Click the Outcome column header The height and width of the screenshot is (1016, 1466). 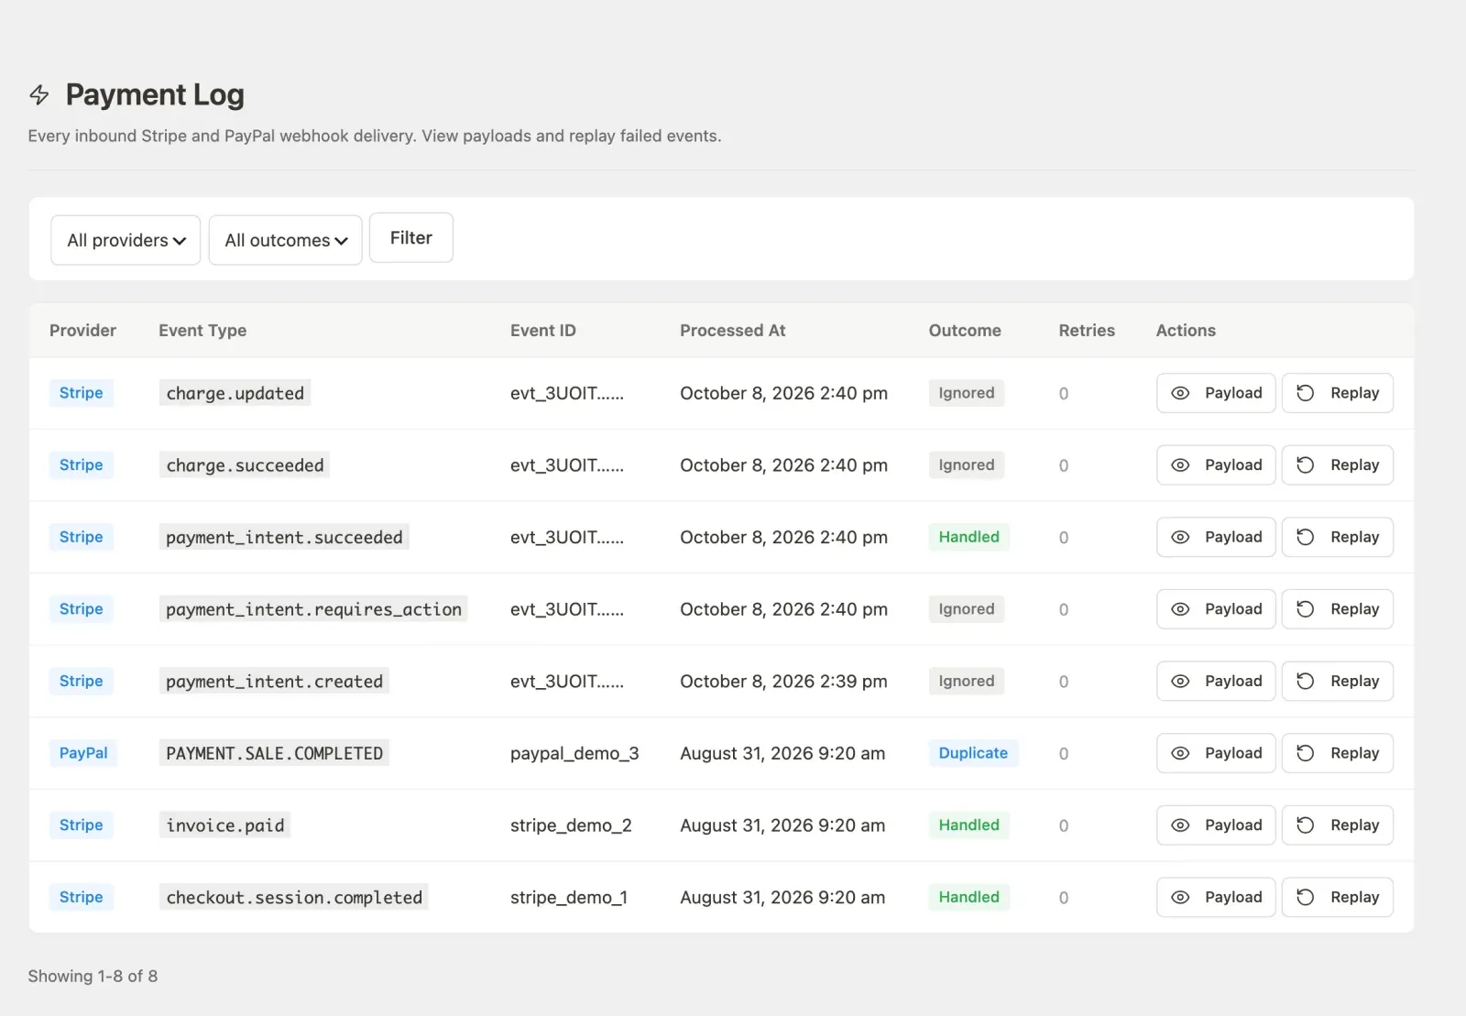click(x=965, y=331)
